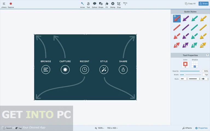Click the Width 11pt value field
The height and width of the screenshot is (131, 210).
tap(205, 75)
